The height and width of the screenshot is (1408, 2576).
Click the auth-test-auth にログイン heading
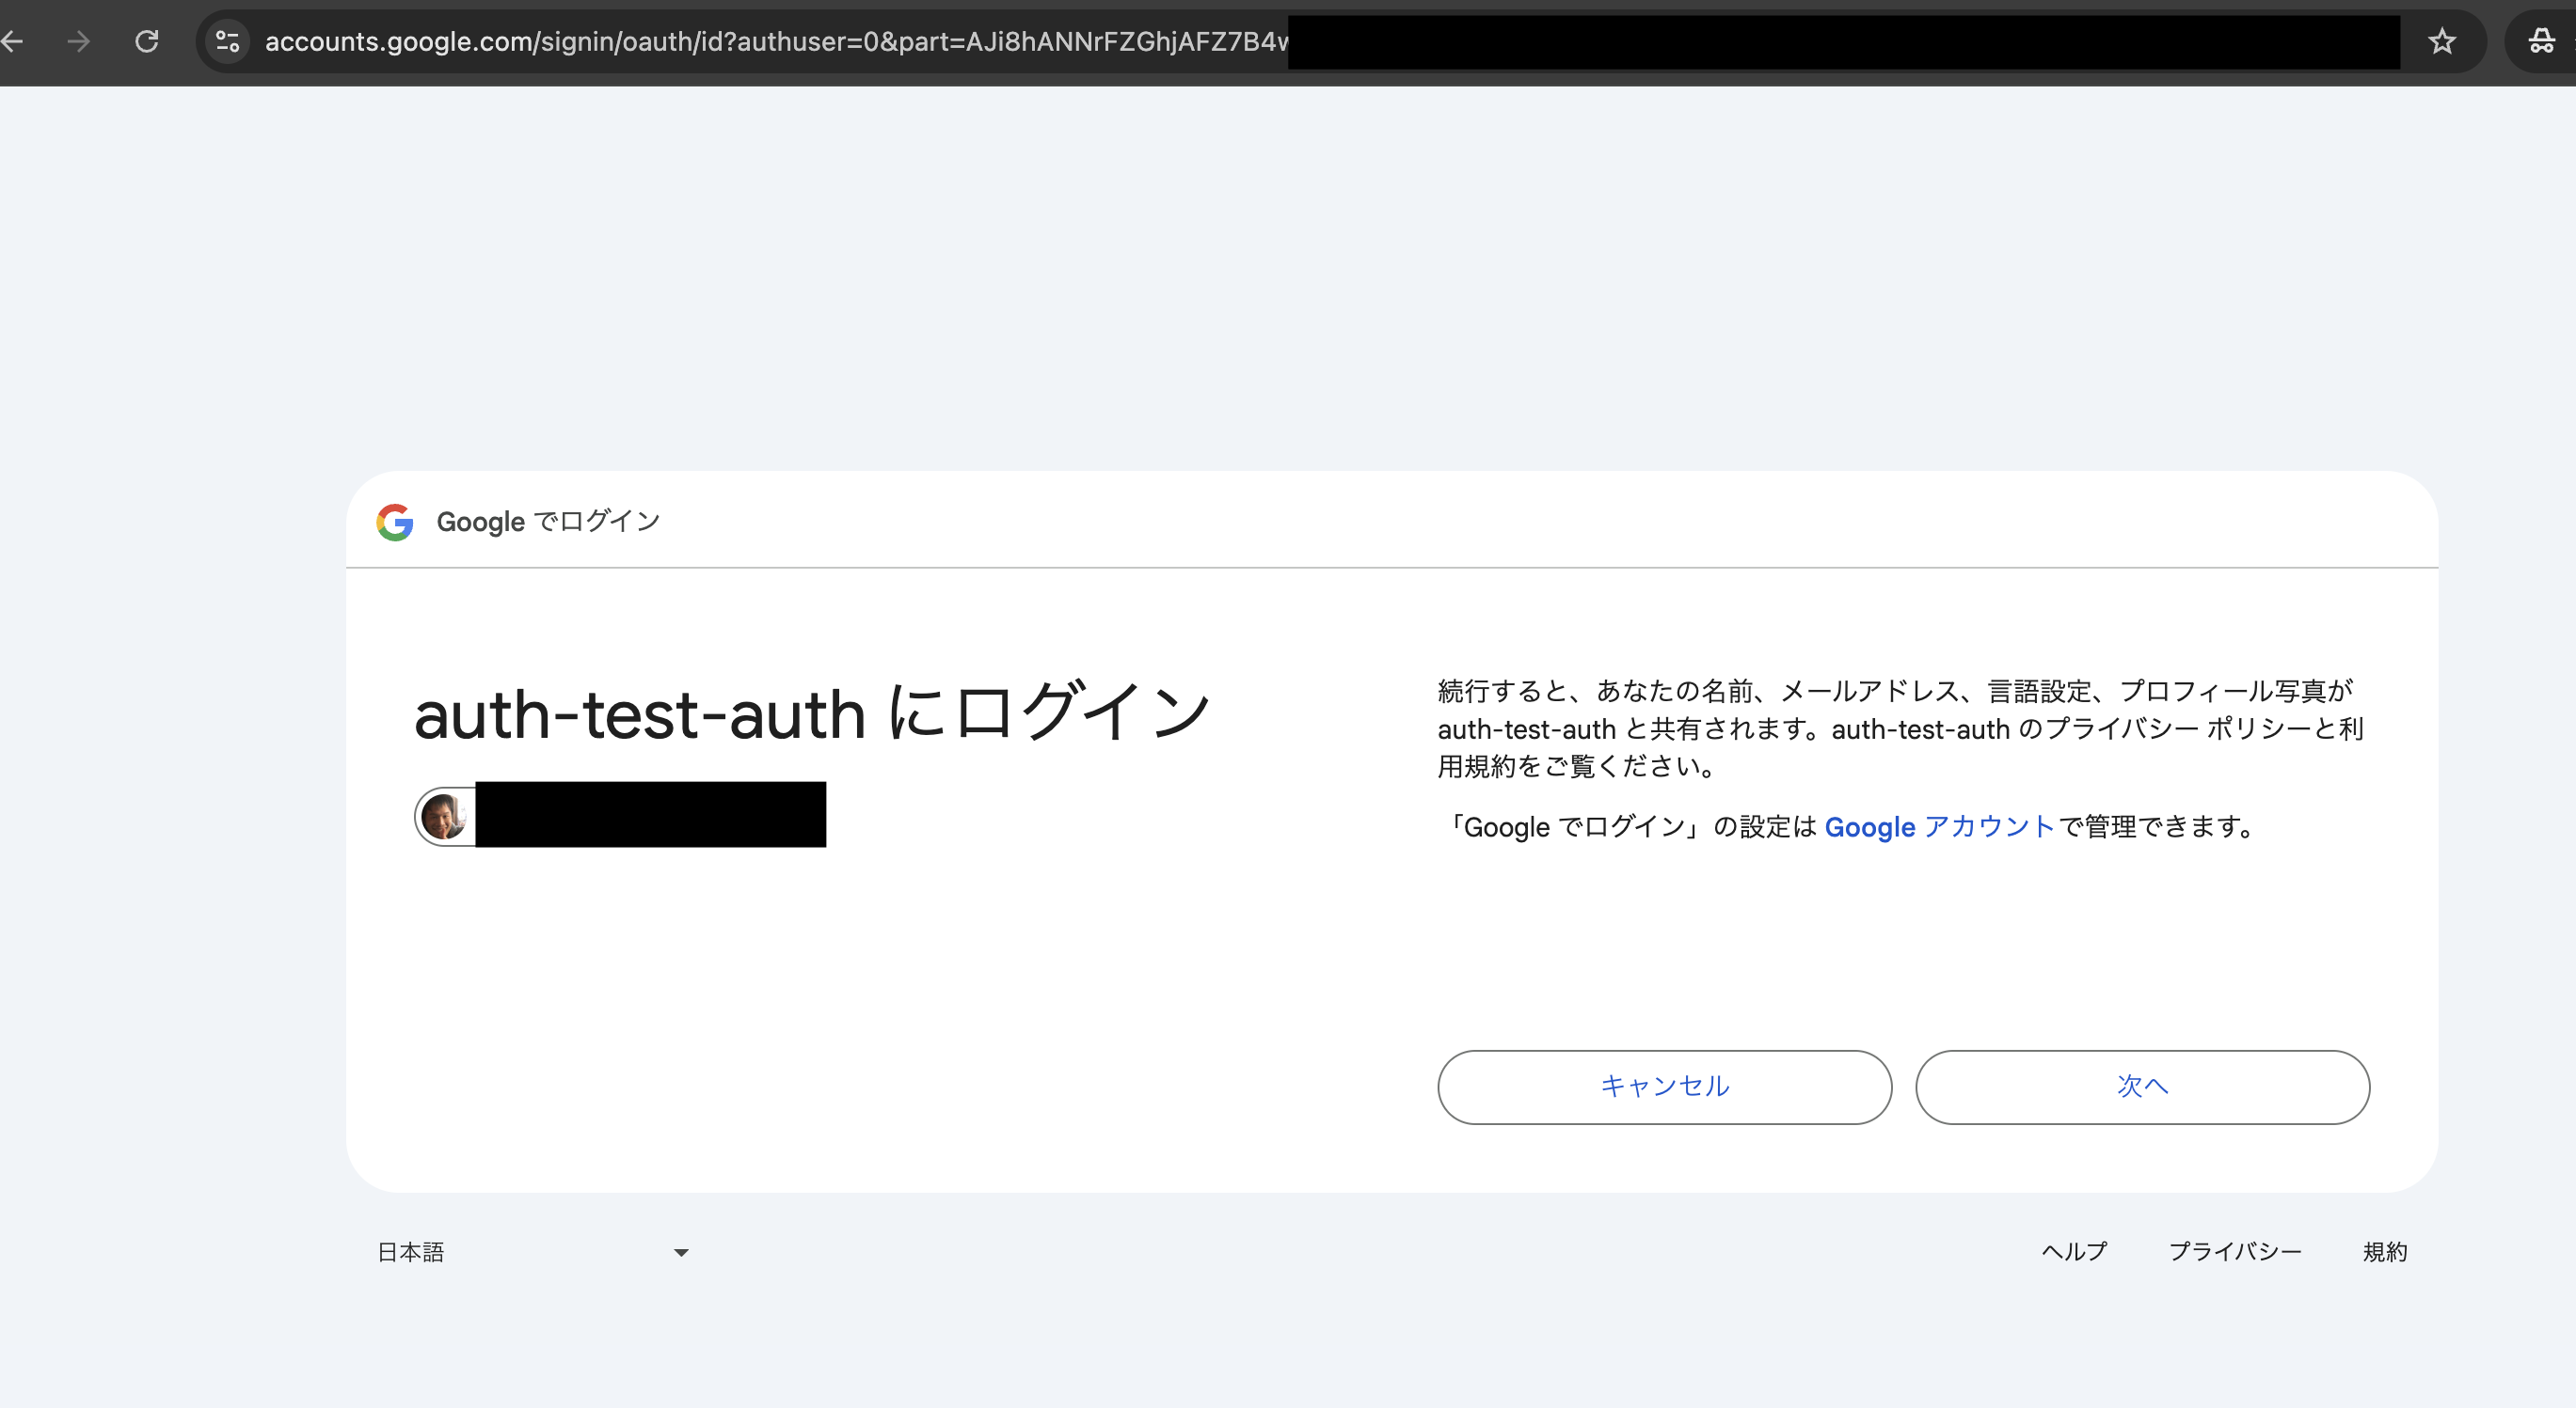pos(812,712)
